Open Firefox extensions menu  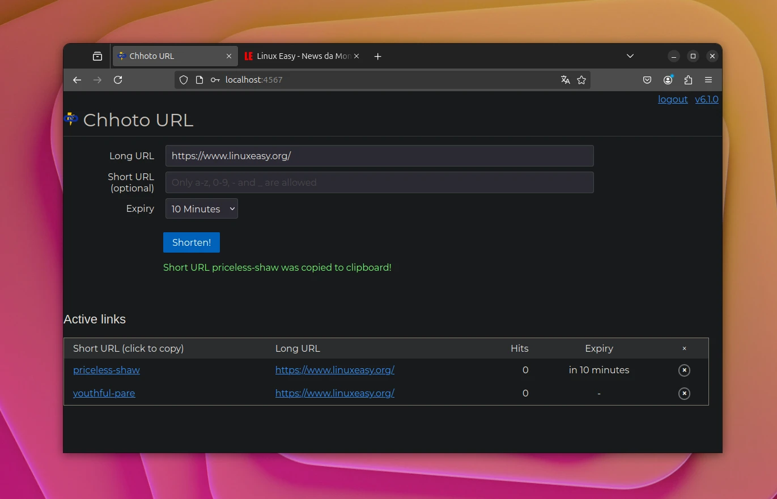pyautogui.click(x=688, y=80)
